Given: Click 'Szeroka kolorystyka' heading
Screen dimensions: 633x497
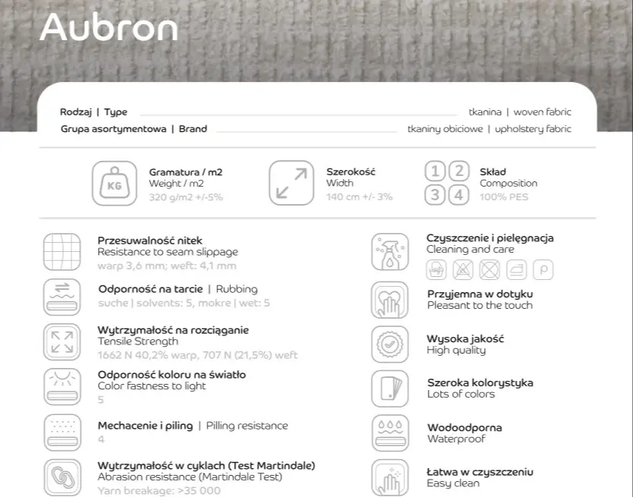Looking at the screenshot, I should (x=480, y=383).
